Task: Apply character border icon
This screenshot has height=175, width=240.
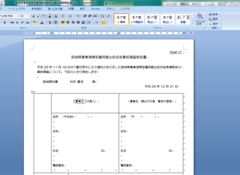Action: [56, 16]
